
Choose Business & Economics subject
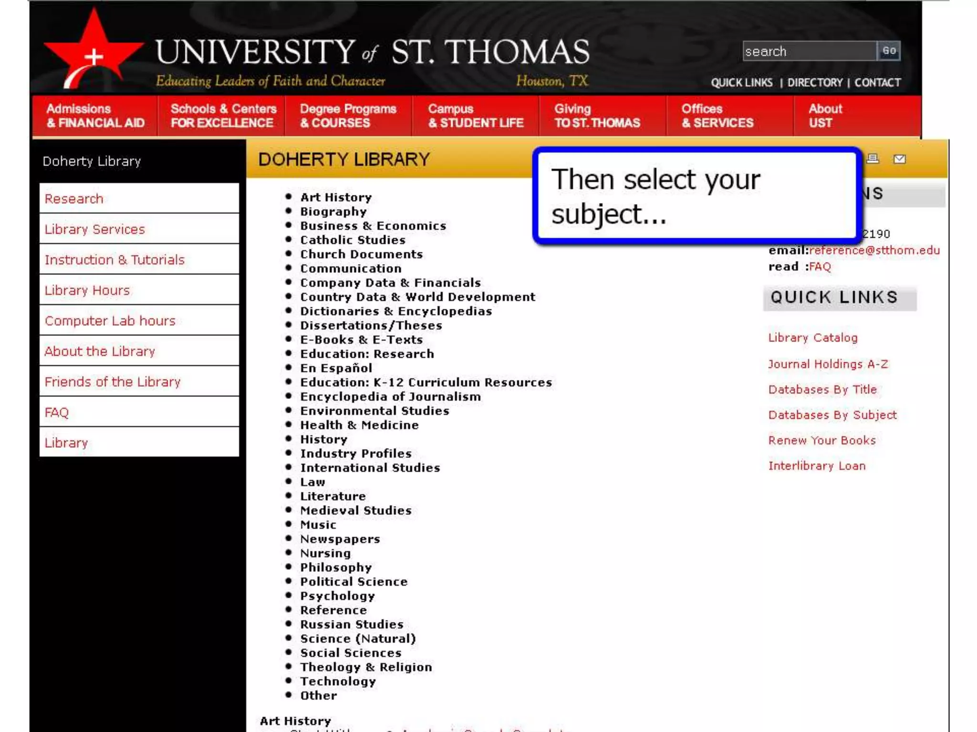point(373,225)
